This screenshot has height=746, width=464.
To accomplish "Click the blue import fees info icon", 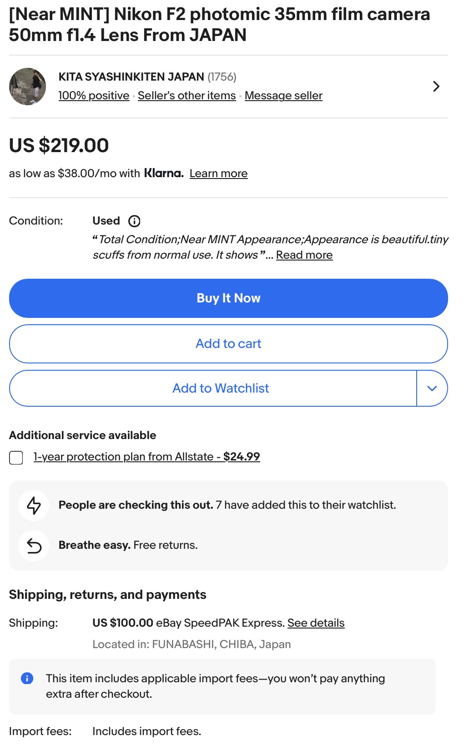I will click(27, 679).
